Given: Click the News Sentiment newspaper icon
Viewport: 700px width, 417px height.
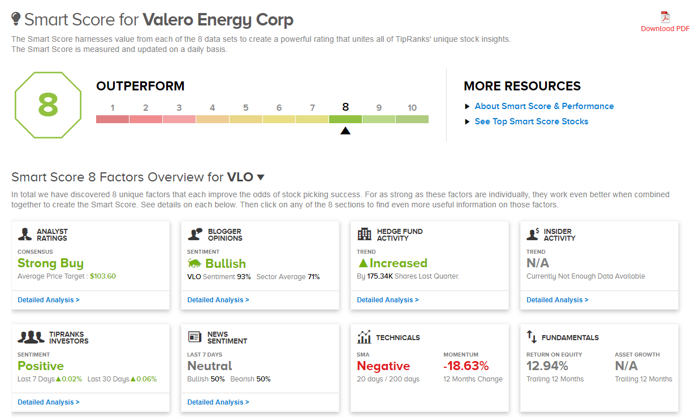Looking at the screenshot, I should coord(195,337).
